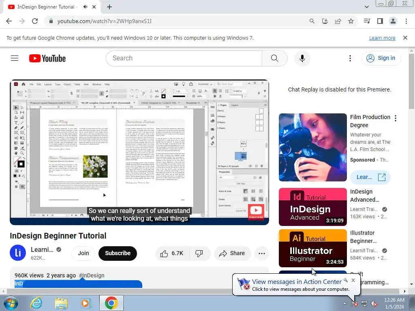Click the Lear... ad button
The image size is (415, 311).
pyautogui.click(x=370, y=177)
